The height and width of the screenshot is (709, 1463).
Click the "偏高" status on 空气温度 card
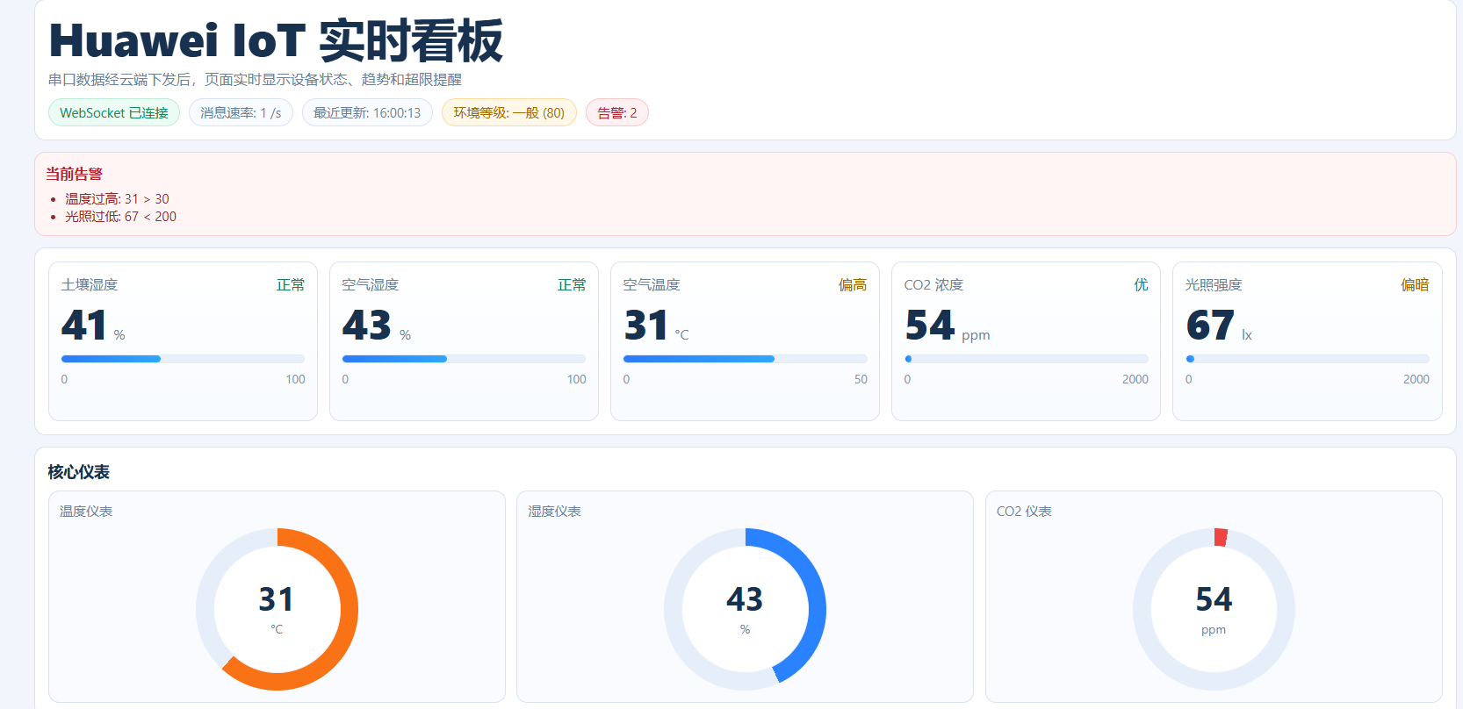[x=853, y=285]
